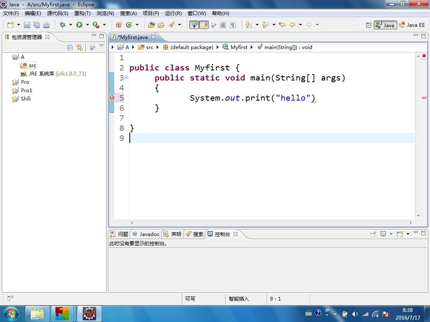Image resolution: width=430 pixels, height=322 pixels.
Task: Click the Open Task folder icon
Action: (161, 25)
